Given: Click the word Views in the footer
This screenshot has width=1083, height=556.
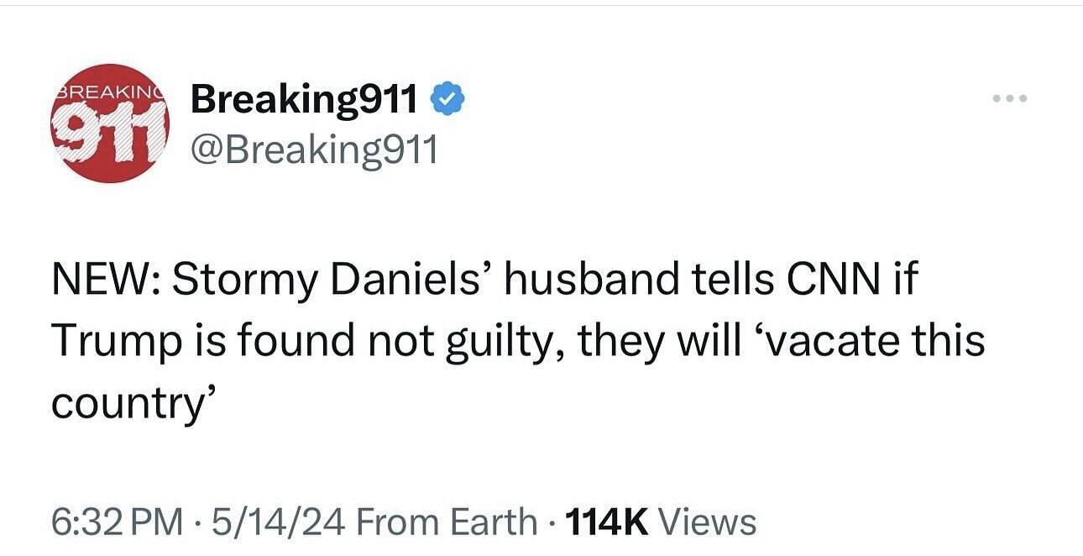Looking at the screenshot, I should pyautogui.click(x=708, y=522).
